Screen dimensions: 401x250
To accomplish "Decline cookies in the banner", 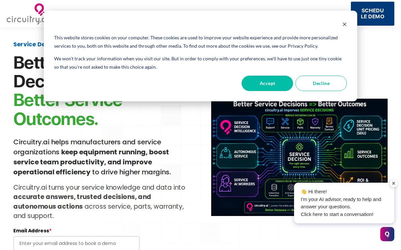I will 321,83.
